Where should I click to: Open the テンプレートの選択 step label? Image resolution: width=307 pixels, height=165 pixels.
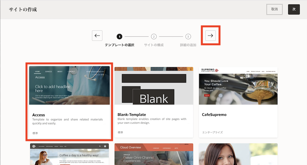119,45
